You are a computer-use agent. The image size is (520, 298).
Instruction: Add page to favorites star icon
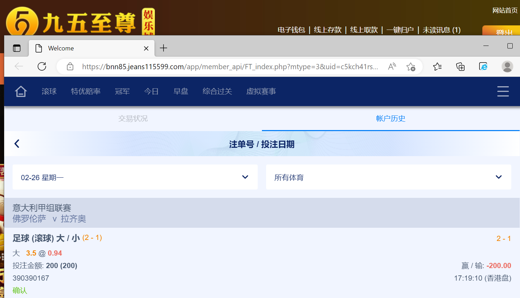pos(411,66)
